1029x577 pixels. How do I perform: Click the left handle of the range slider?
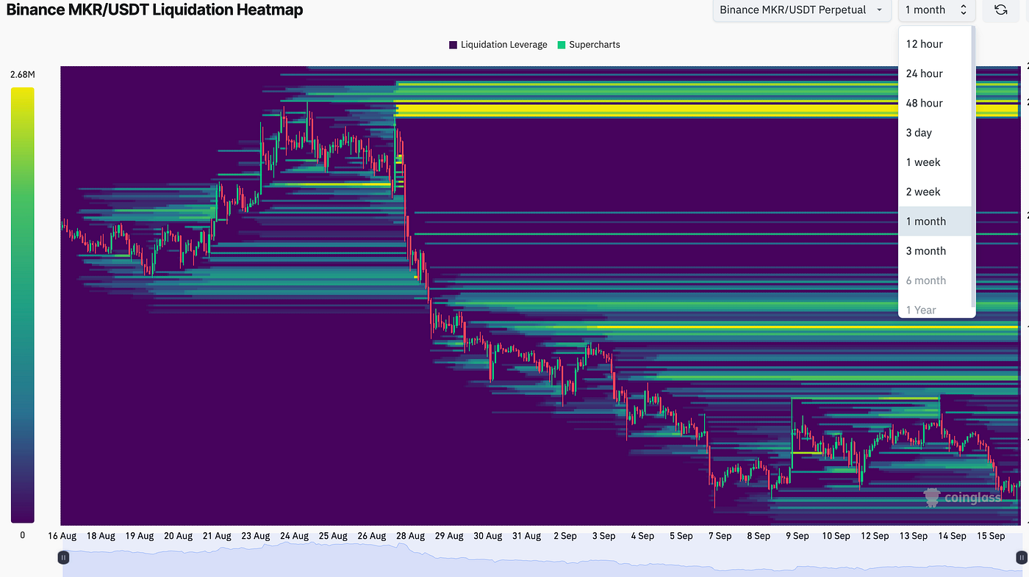click(x=64, y=558)
